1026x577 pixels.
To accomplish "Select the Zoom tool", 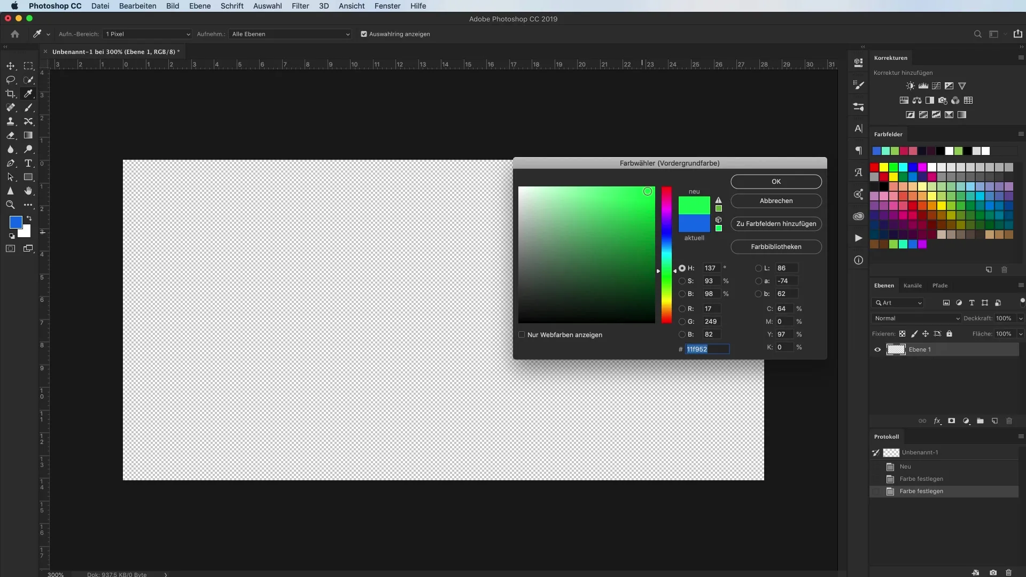I will pyautogui.click(x=11, y=205).
